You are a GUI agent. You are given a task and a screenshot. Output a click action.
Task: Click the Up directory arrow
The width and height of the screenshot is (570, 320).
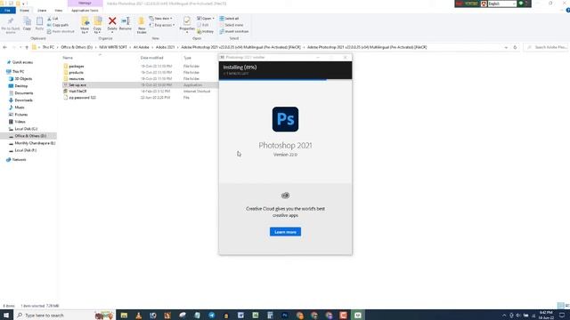[x=27, y=47]
